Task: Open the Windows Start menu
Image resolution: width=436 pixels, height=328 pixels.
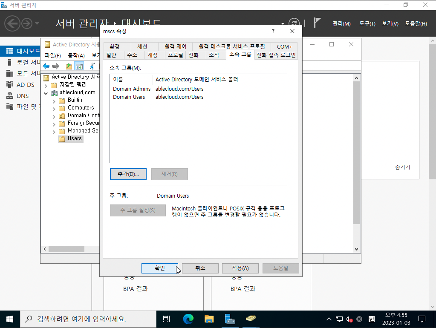Action: pos(10,319)
